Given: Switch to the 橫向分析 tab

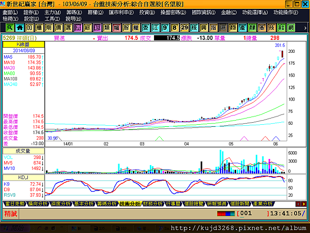Looking at the screenshot, I should click(x=38, y=203).
